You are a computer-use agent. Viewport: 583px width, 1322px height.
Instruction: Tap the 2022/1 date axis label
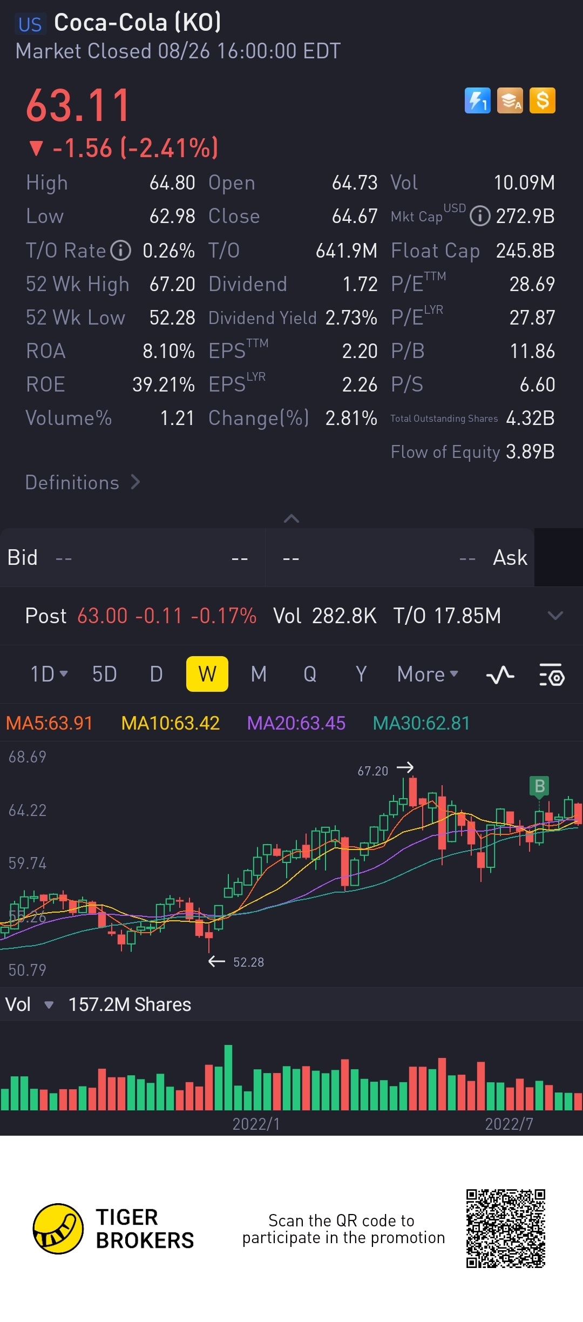tap(256, 1124)
